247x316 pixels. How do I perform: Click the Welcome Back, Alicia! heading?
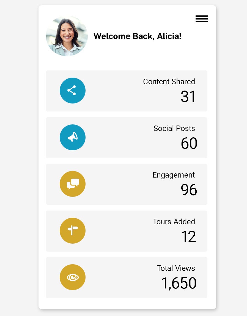[x=137, y=36]
